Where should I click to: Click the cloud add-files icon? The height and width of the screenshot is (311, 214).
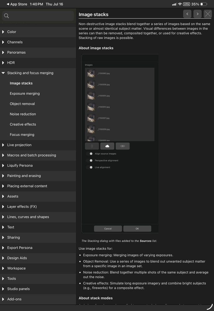[x=107, y=146]
